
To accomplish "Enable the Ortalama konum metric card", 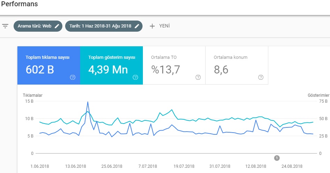I will coord(237,65).
